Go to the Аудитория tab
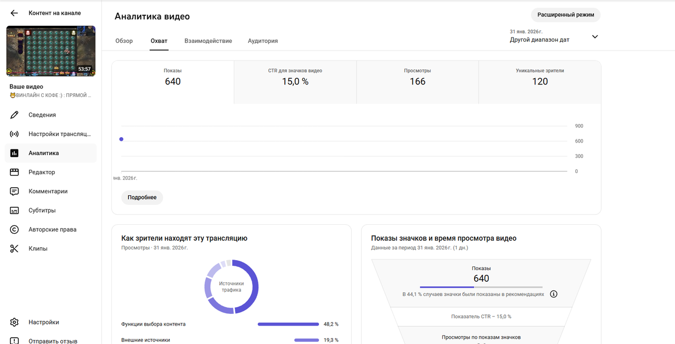The height and width of the screenshot is (344, 675). pos(263,41)
